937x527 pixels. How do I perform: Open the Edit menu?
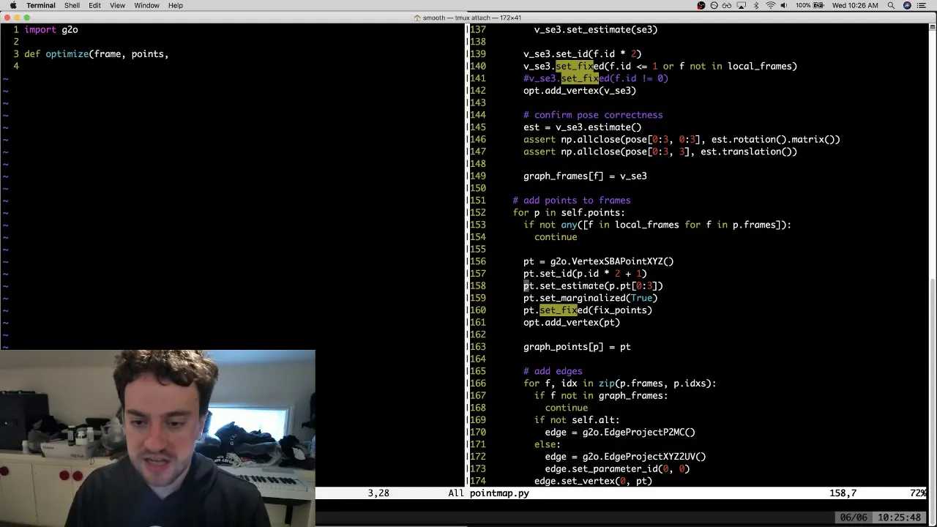pos(95,5)
